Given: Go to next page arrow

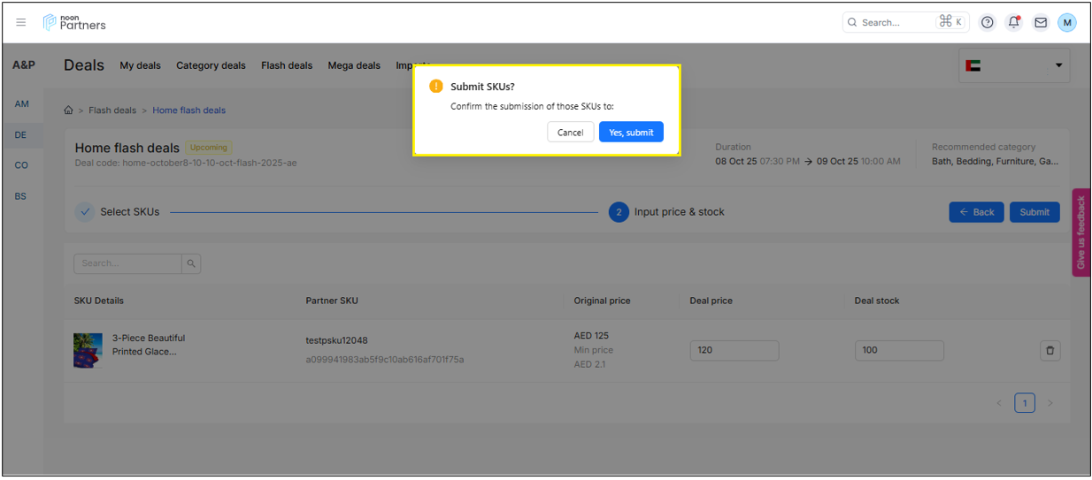Looking at the screenshot, I should (1050, 403).
